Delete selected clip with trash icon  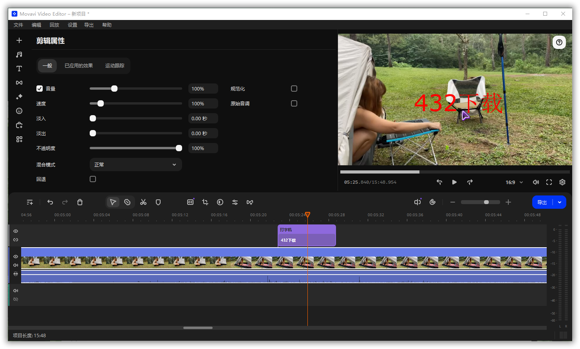pyautogui.click(x=80, y=202)
